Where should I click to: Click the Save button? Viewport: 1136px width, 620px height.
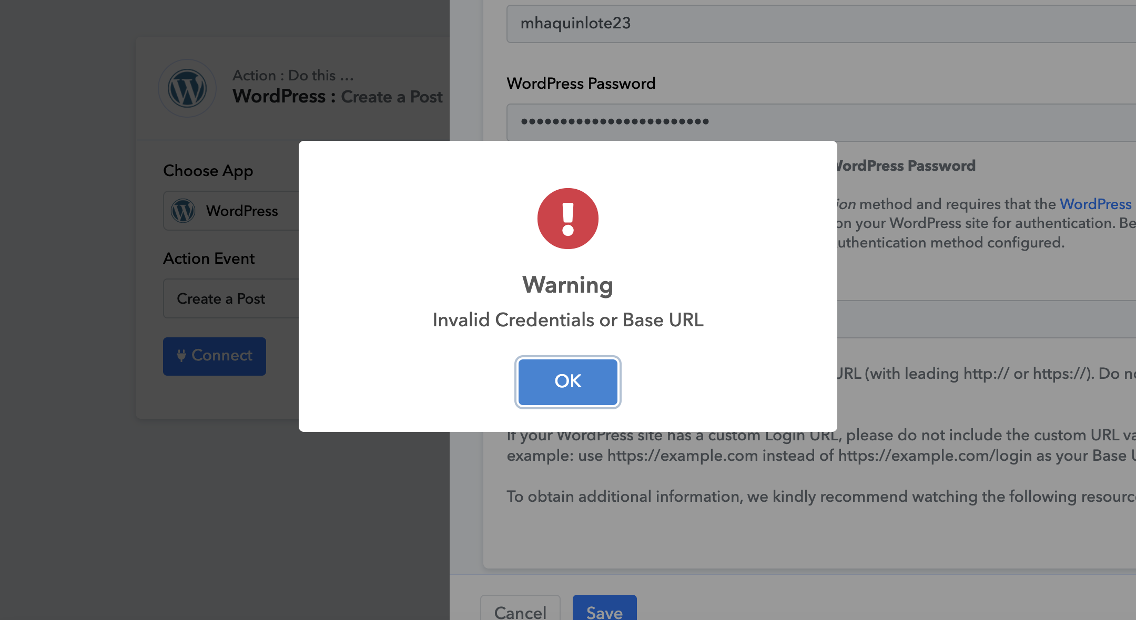(x=605, y=608)
